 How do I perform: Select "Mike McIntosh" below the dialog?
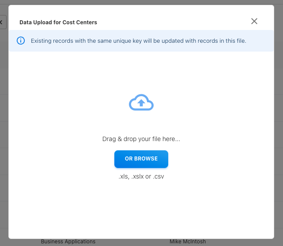188,242
